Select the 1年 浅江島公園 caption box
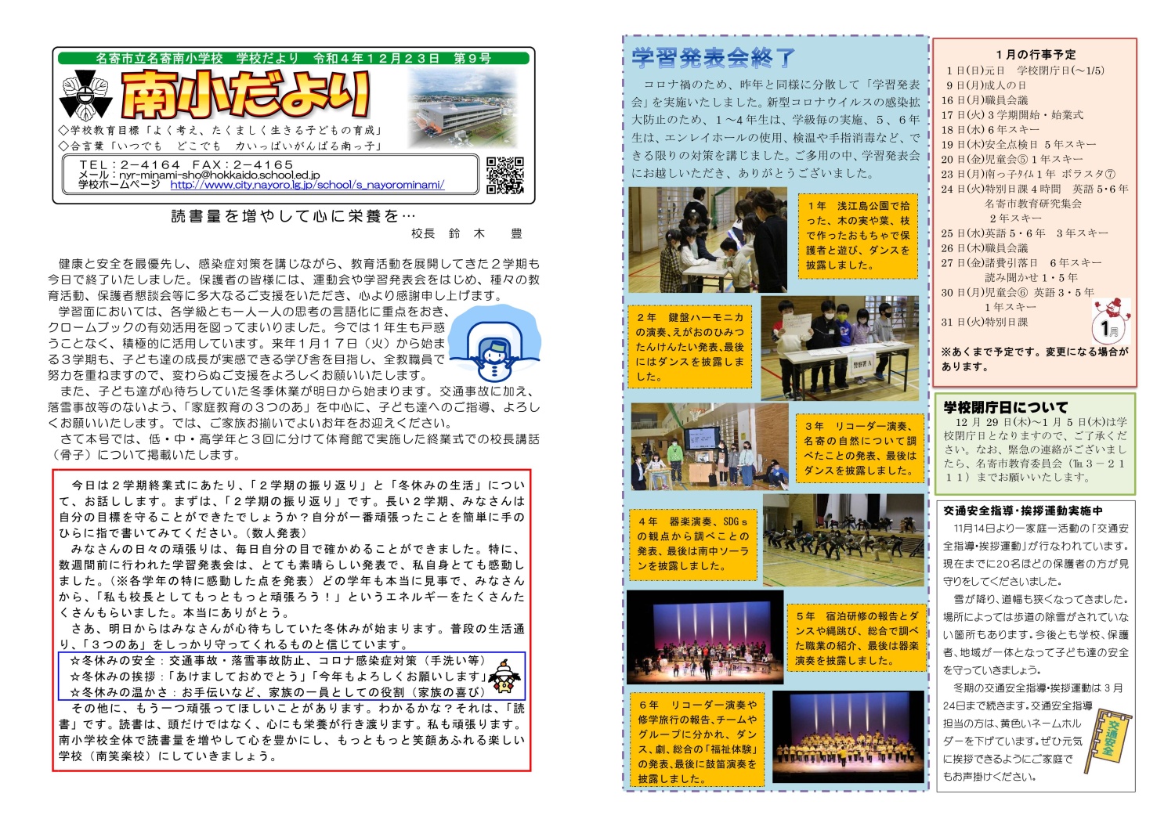The width and height of the screenshot is (1175, 830). [x=858, y=235]
